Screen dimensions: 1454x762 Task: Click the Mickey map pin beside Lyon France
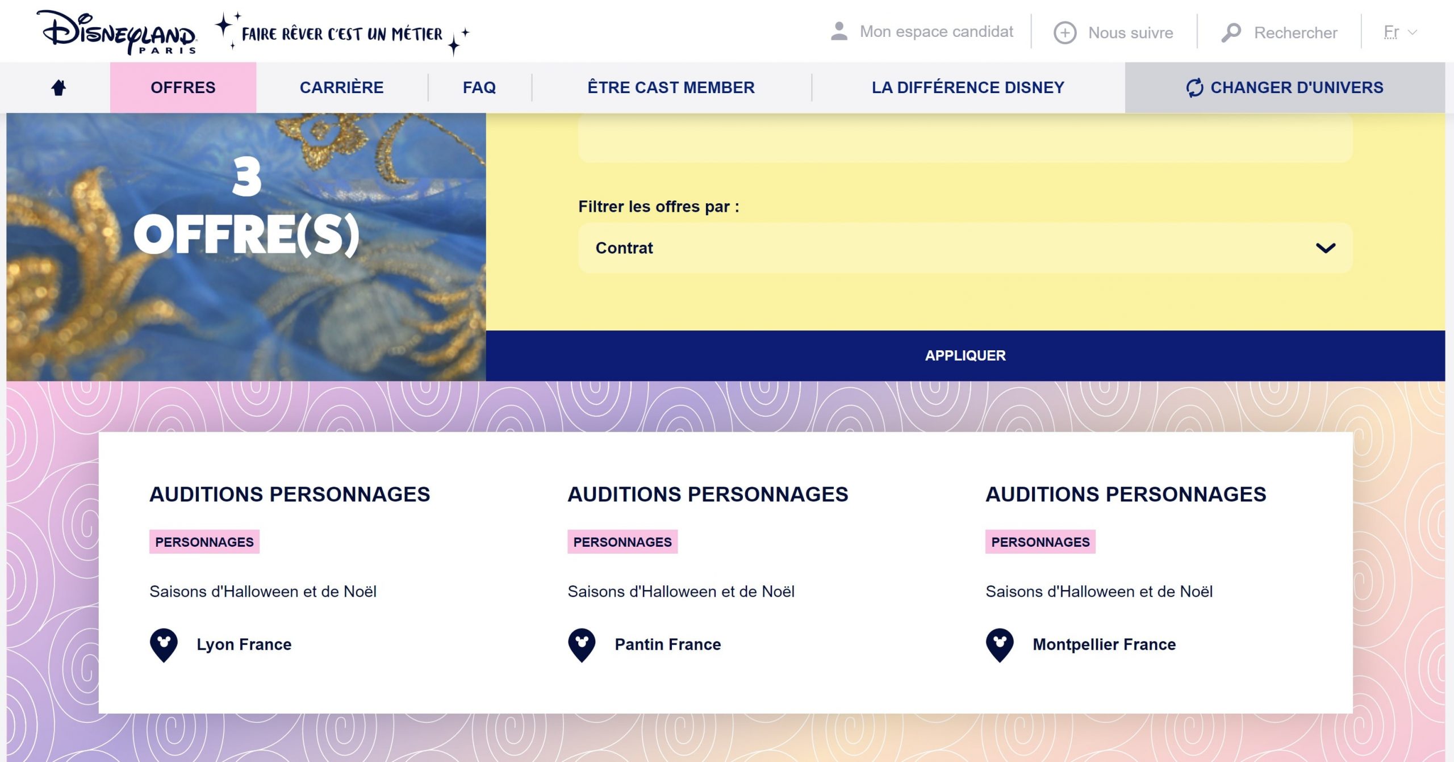164,645
